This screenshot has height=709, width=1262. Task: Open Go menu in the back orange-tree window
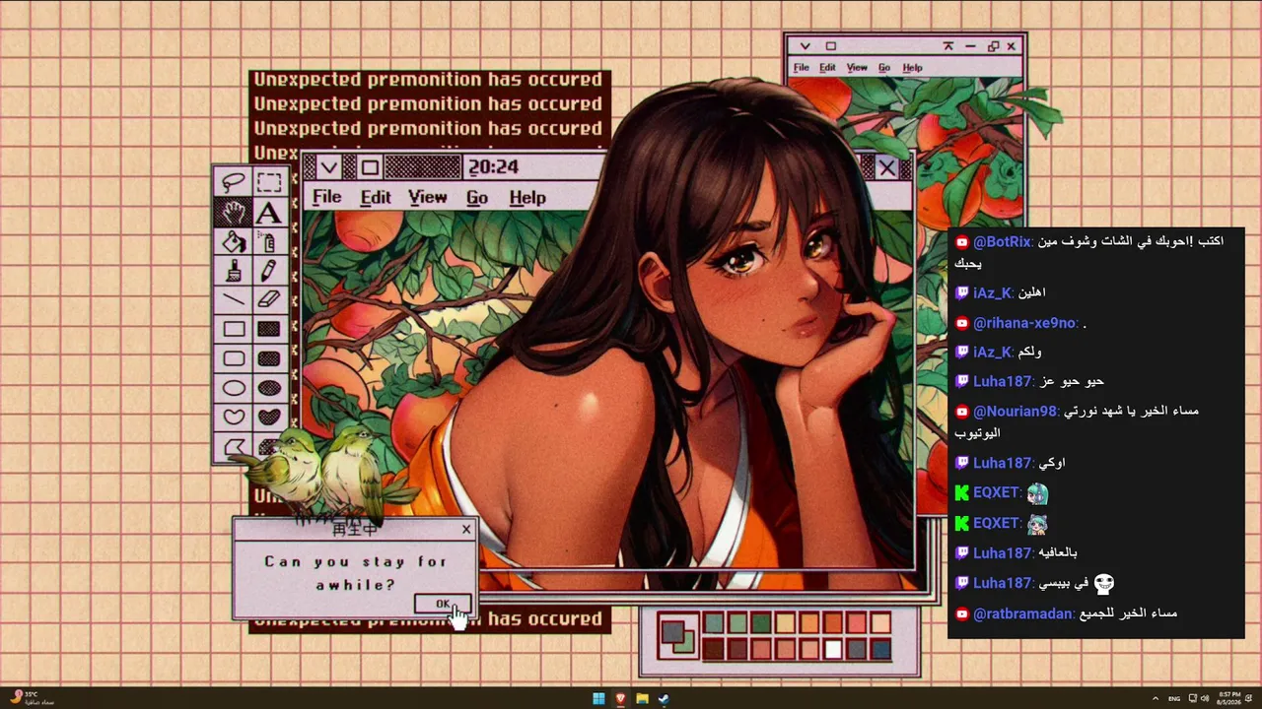(884, 68)
